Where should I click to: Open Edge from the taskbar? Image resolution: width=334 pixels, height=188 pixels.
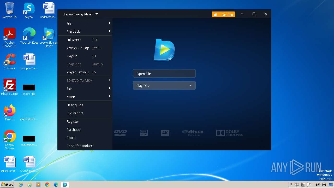pos(56,185)
